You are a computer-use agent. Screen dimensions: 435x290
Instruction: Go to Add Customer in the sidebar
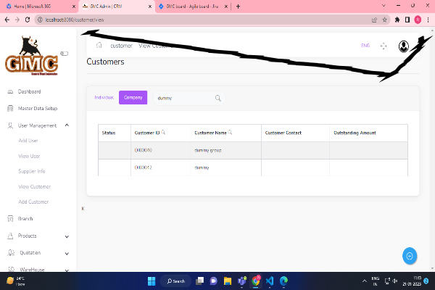coord(33,202)
